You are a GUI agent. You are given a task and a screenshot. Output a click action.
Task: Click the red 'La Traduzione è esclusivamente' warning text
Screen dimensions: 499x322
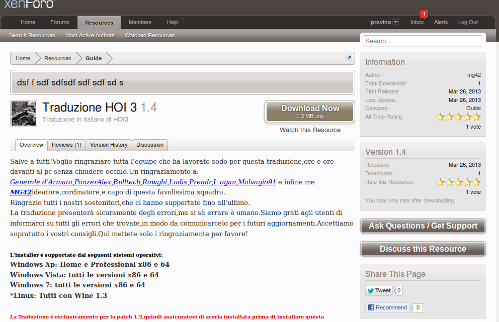click(x=167, y=317)
